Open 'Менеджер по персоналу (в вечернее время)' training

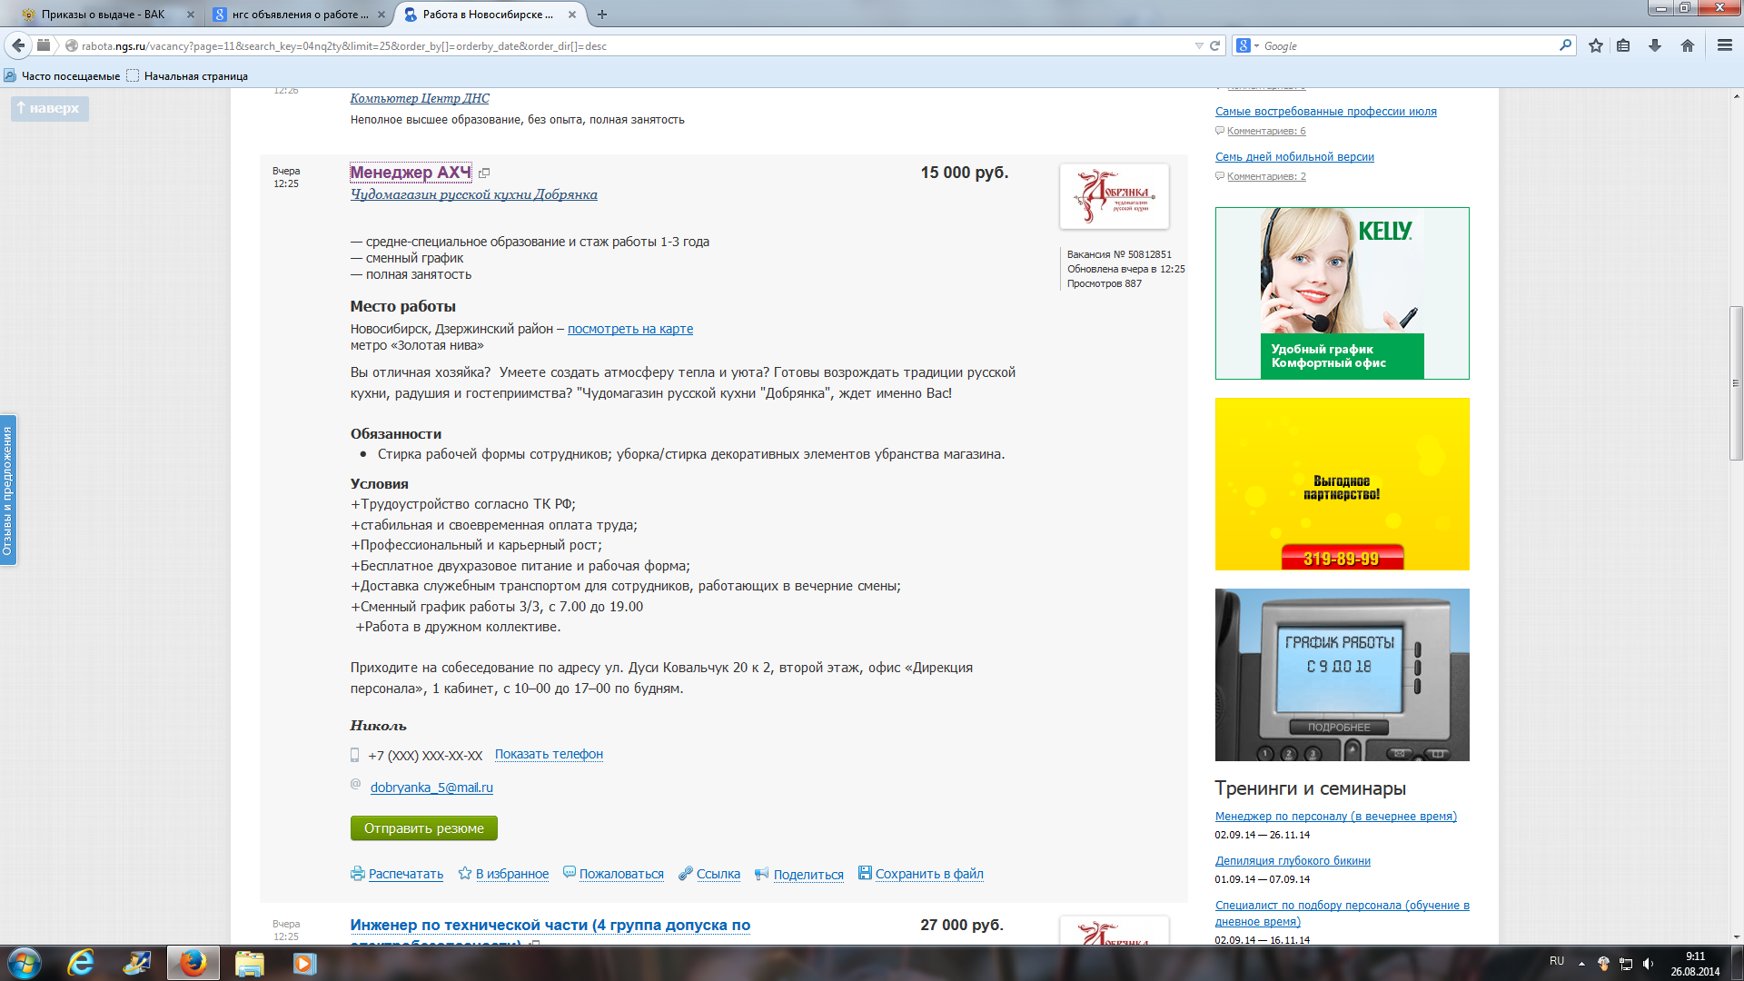click(x=1336, y=817)
